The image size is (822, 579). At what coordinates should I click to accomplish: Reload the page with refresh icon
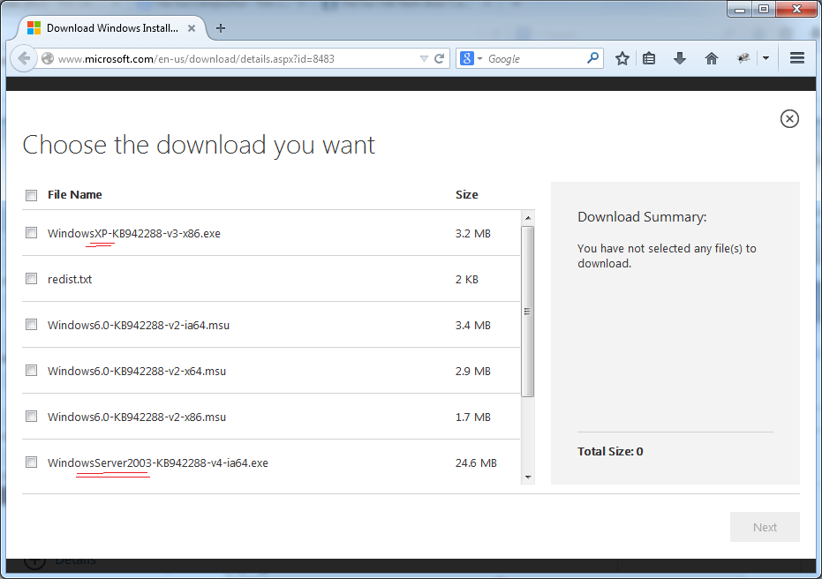(440, 58)
